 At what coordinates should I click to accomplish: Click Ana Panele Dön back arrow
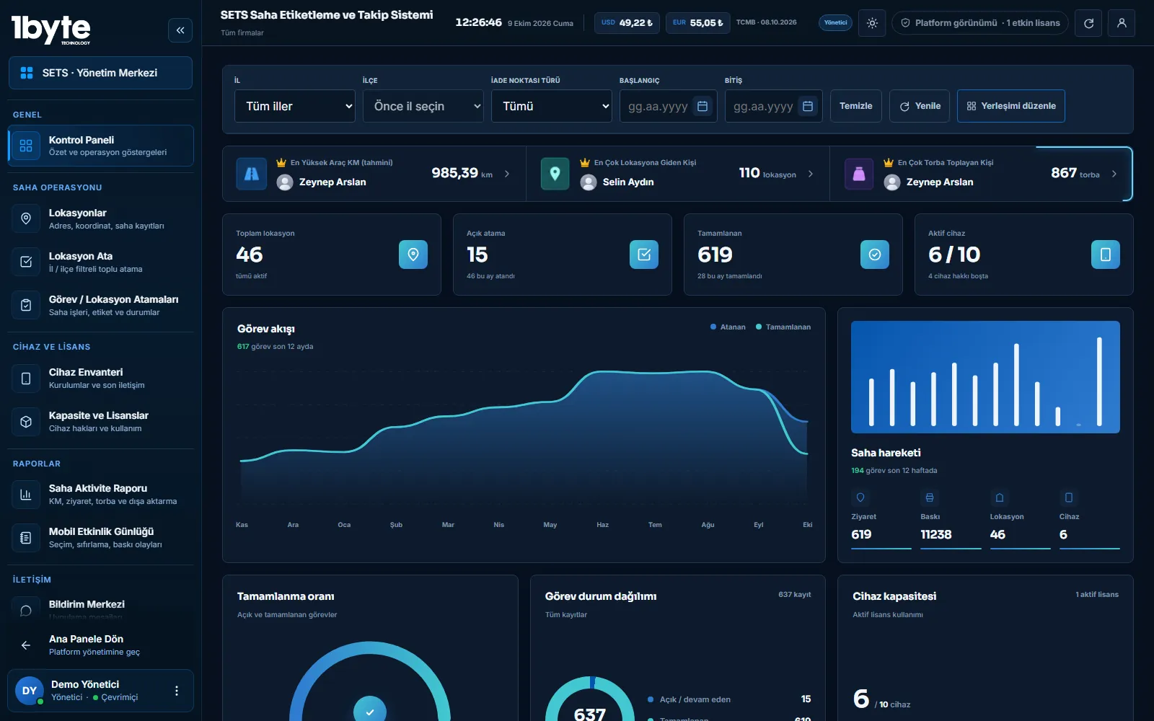[26, 645]
